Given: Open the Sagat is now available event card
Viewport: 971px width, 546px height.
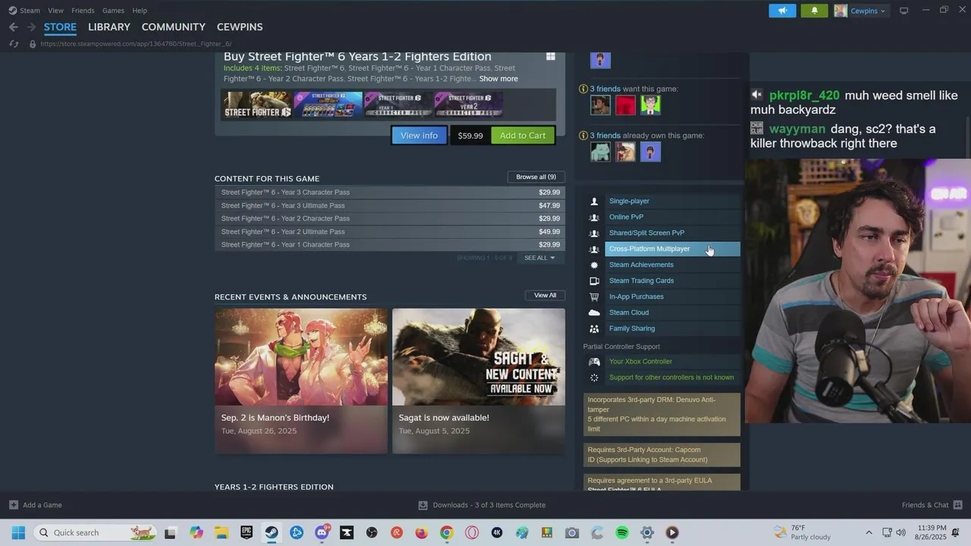Looking at the screenshot, I should point(479,381).
